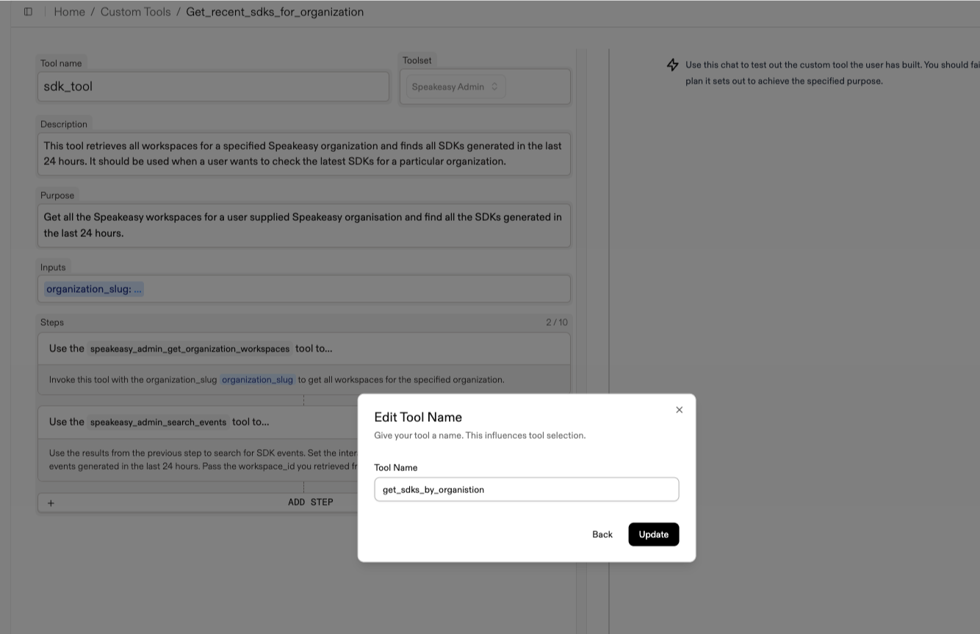The height and width of the screenshot is (634, 980).
Task: Click the Description text area
Action: 303,153
